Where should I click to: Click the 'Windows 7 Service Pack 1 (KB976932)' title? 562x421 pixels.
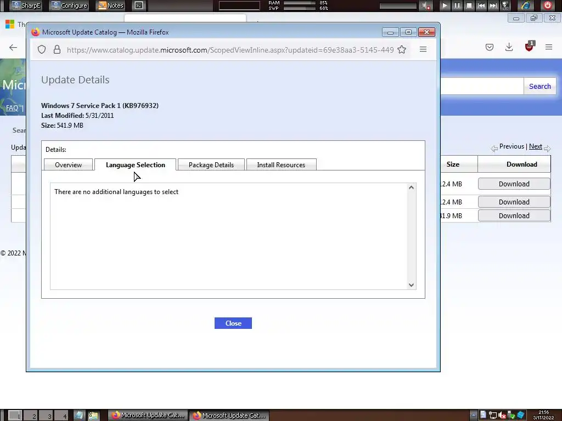pyautogui.click(x=100, y=106)
